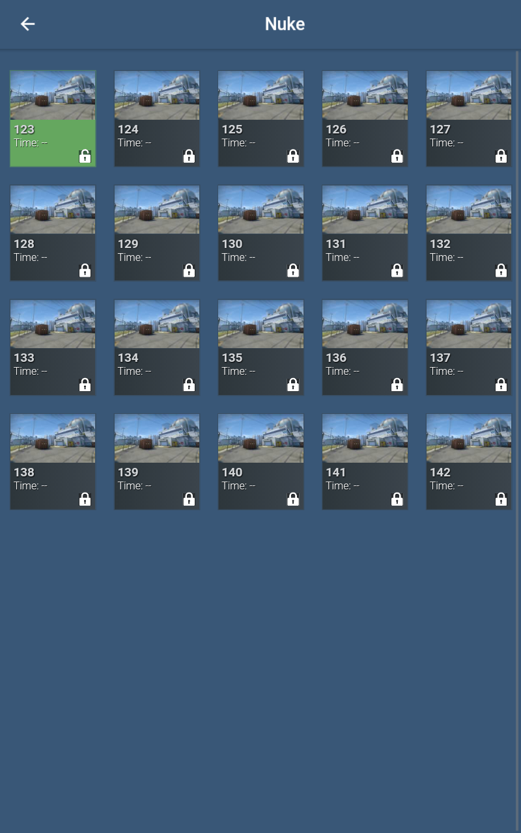Screen dimensions: 521x833
Task: Click "Time: --" under level 139
Action: 135,485
